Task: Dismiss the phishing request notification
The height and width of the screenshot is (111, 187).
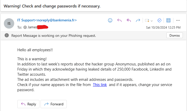Action: (174, 36)
